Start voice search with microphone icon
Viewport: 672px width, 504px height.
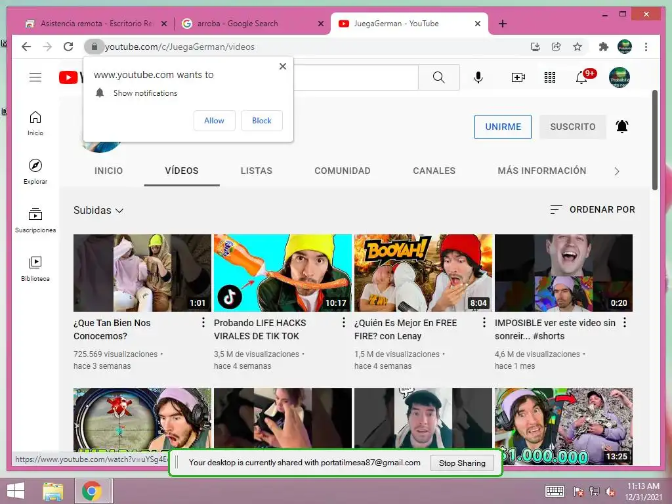(x=478, y=77)
